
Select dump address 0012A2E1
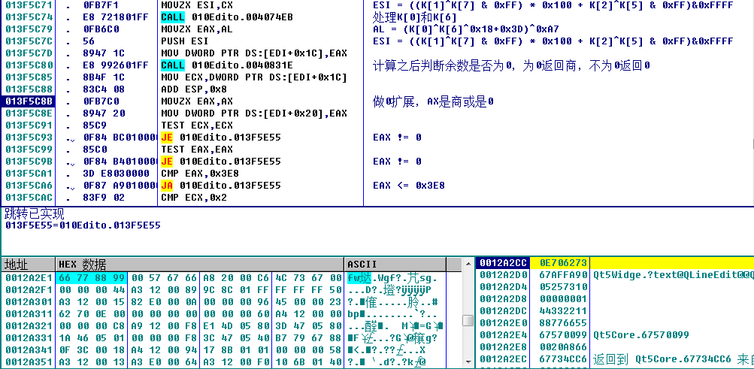click(28, 278)
